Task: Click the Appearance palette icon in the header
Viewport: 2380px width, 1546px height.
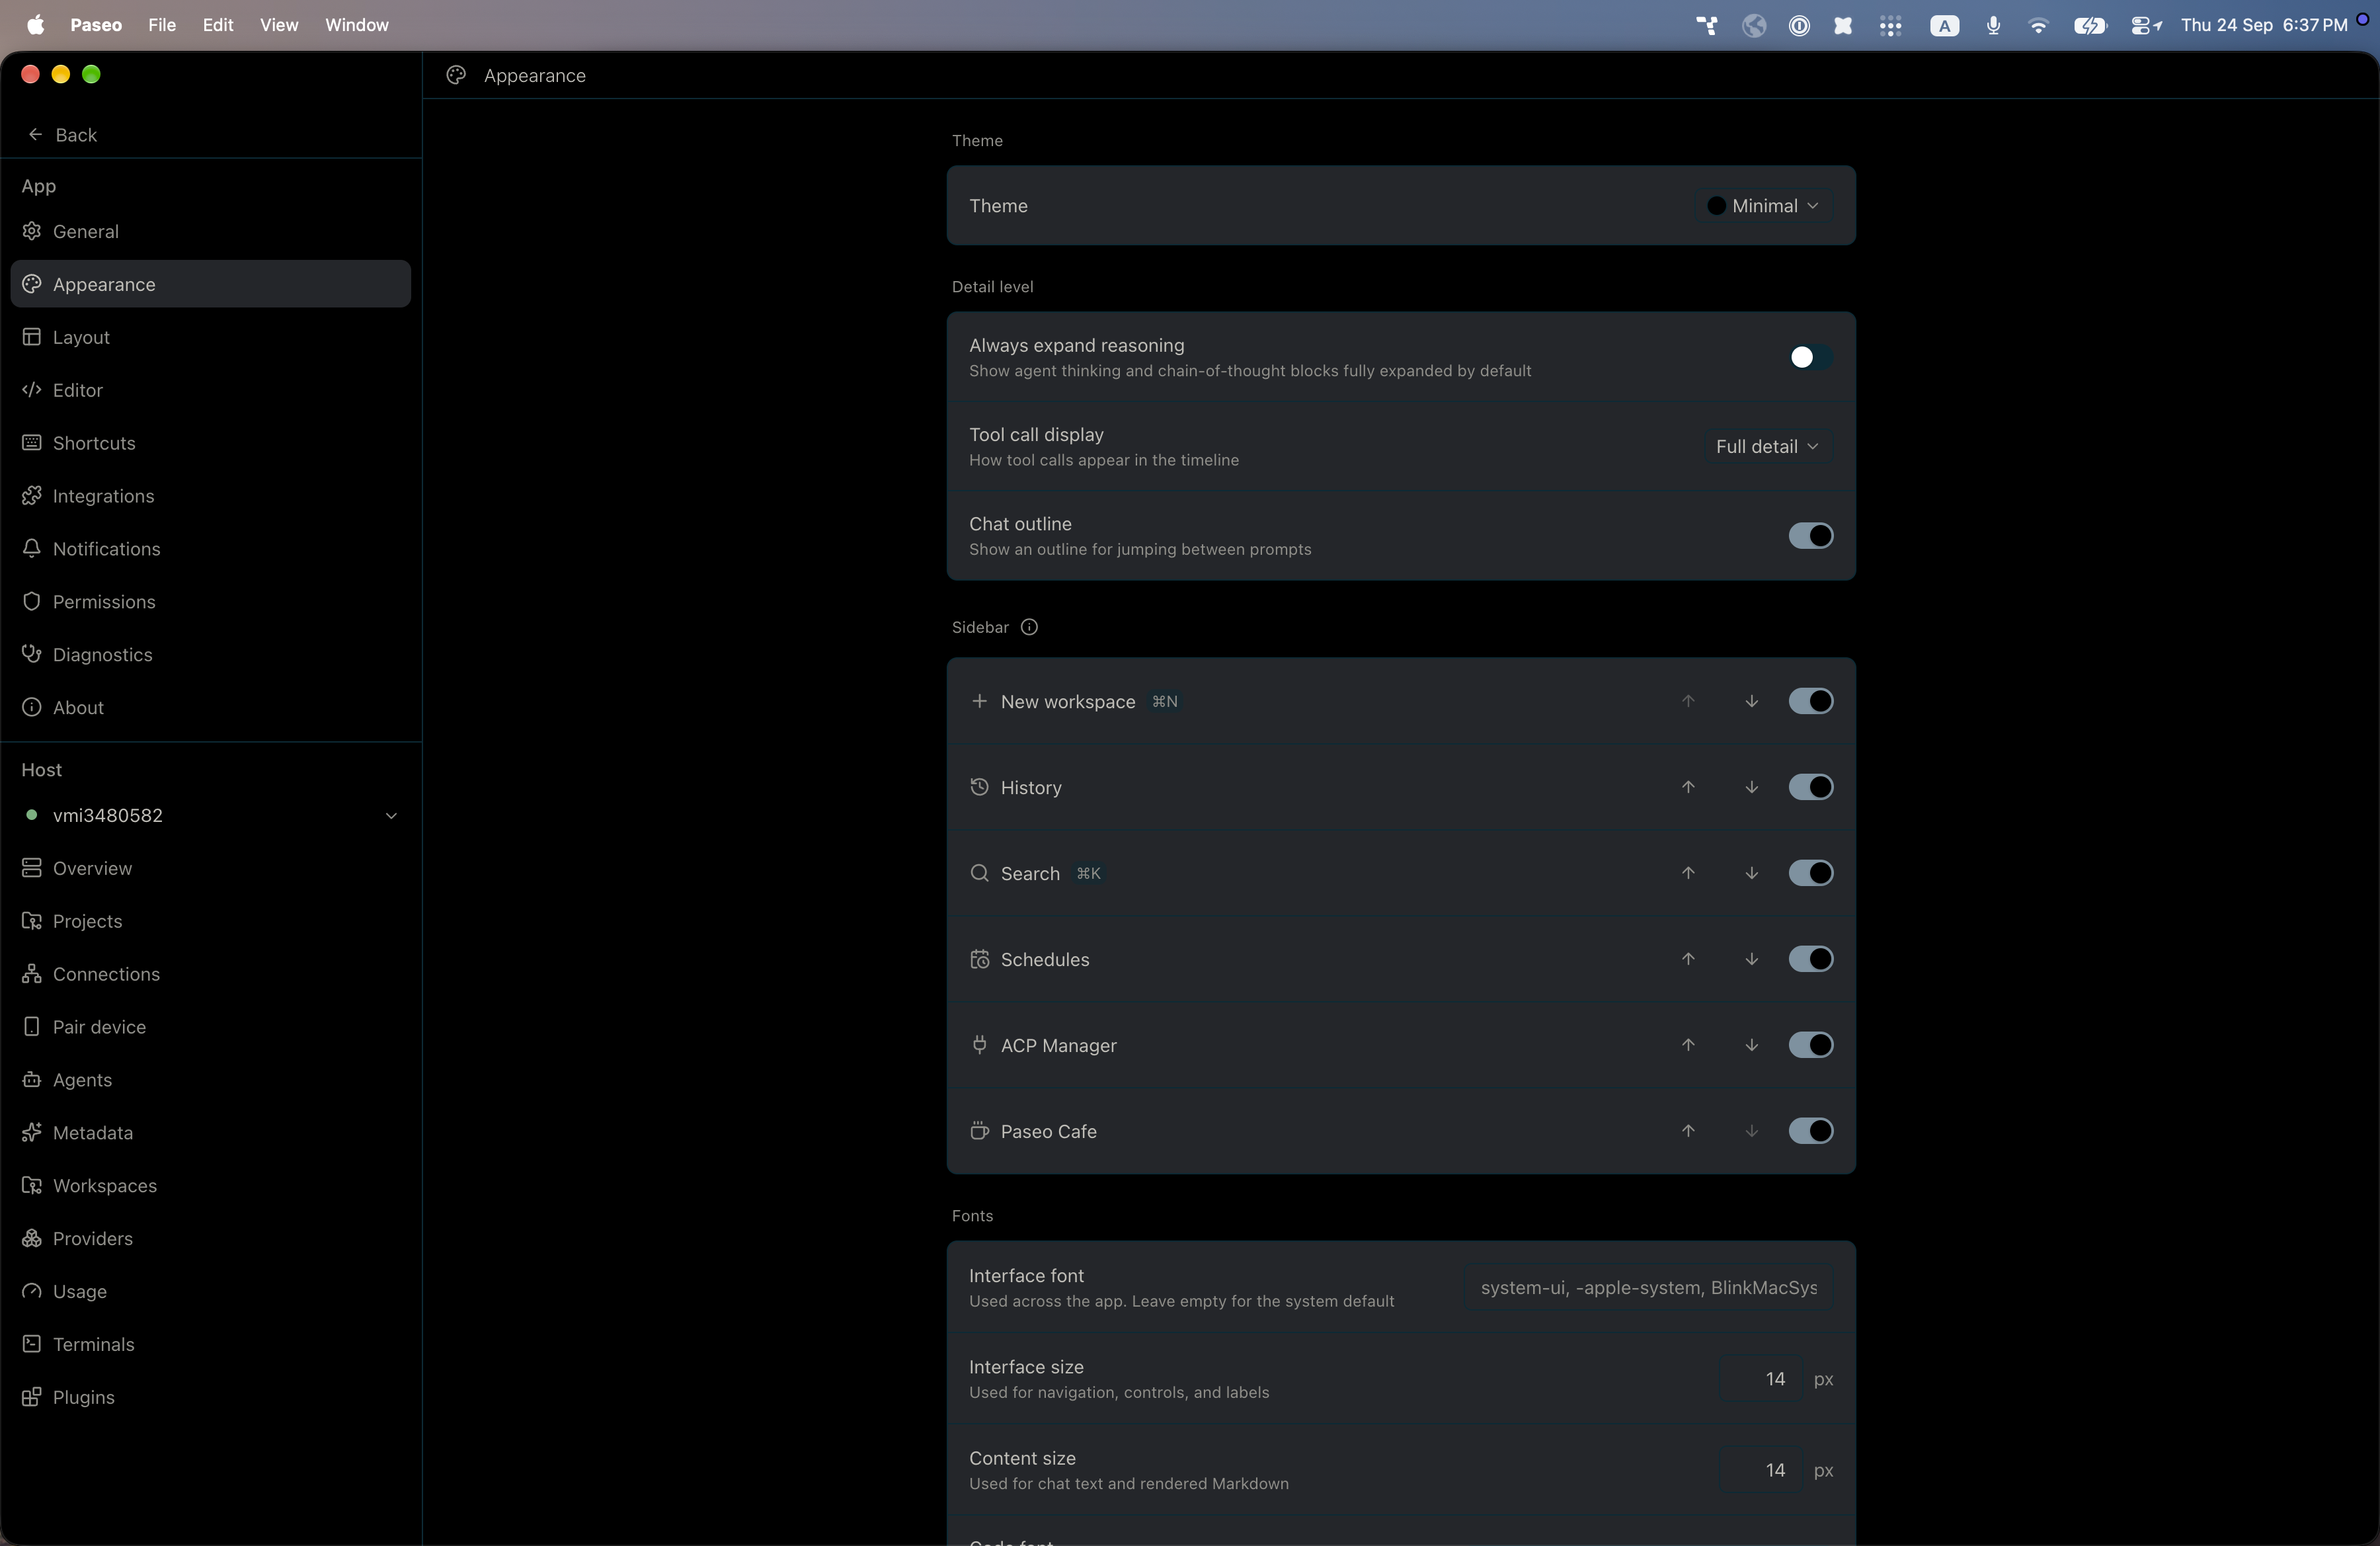Action: [x=456, y=75]
